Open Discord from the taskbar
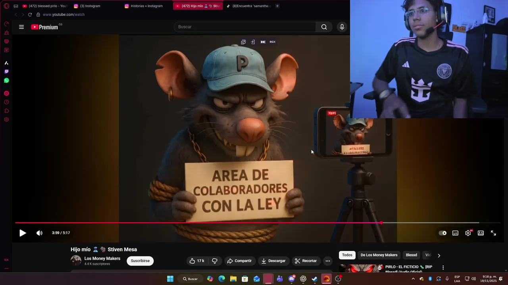 pos(292,279)
